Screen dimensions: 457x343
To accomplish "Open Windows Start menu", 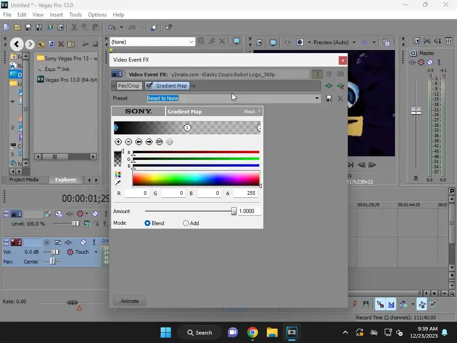I will pos(166,332).
